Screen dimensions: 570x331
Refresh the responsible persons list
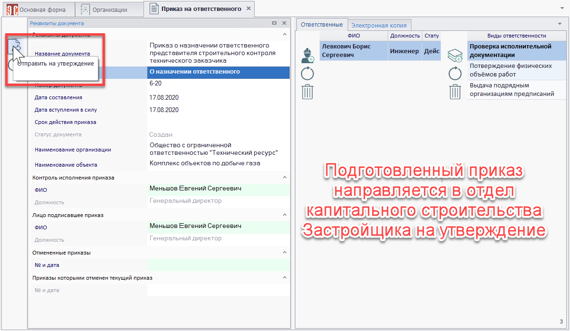308,73
